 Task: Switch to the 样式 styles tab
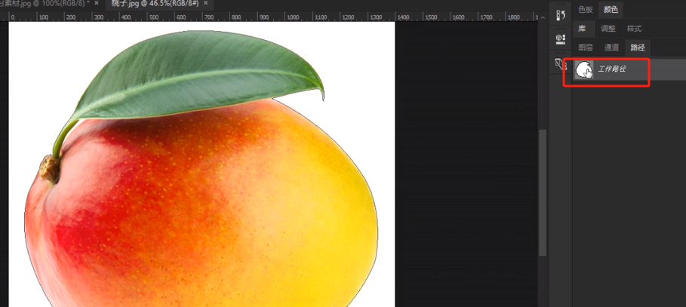point(634,29)
